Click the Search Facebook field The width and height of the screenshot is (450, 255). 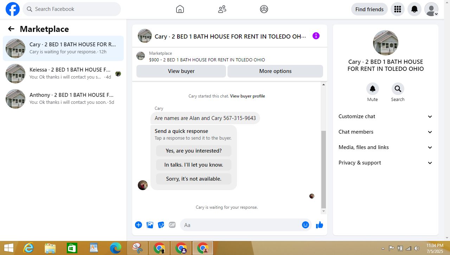click(72, 9)
